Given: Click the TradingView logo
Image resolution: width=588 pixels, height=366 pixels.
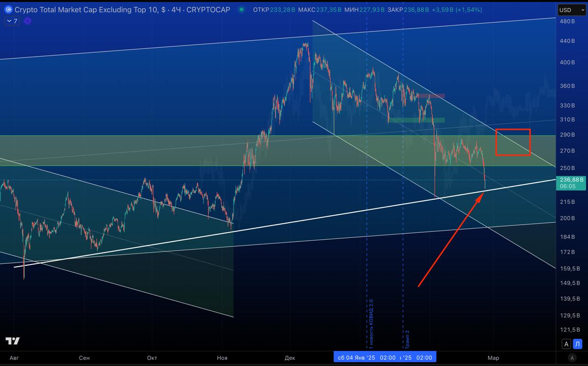Looking at the screenshot, I should point(12,341).
